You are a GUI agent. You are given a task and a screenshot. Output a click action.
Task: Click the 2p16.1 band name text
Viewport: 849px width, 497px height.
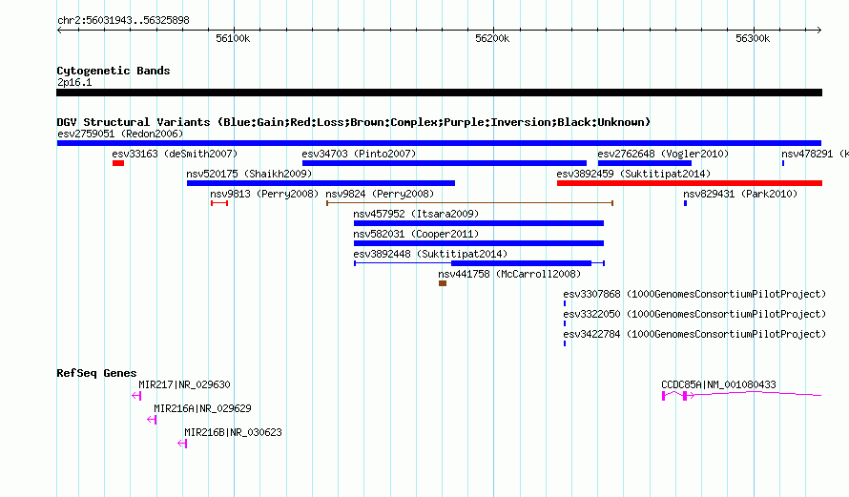pyautogui.click(x=74, y=83)
